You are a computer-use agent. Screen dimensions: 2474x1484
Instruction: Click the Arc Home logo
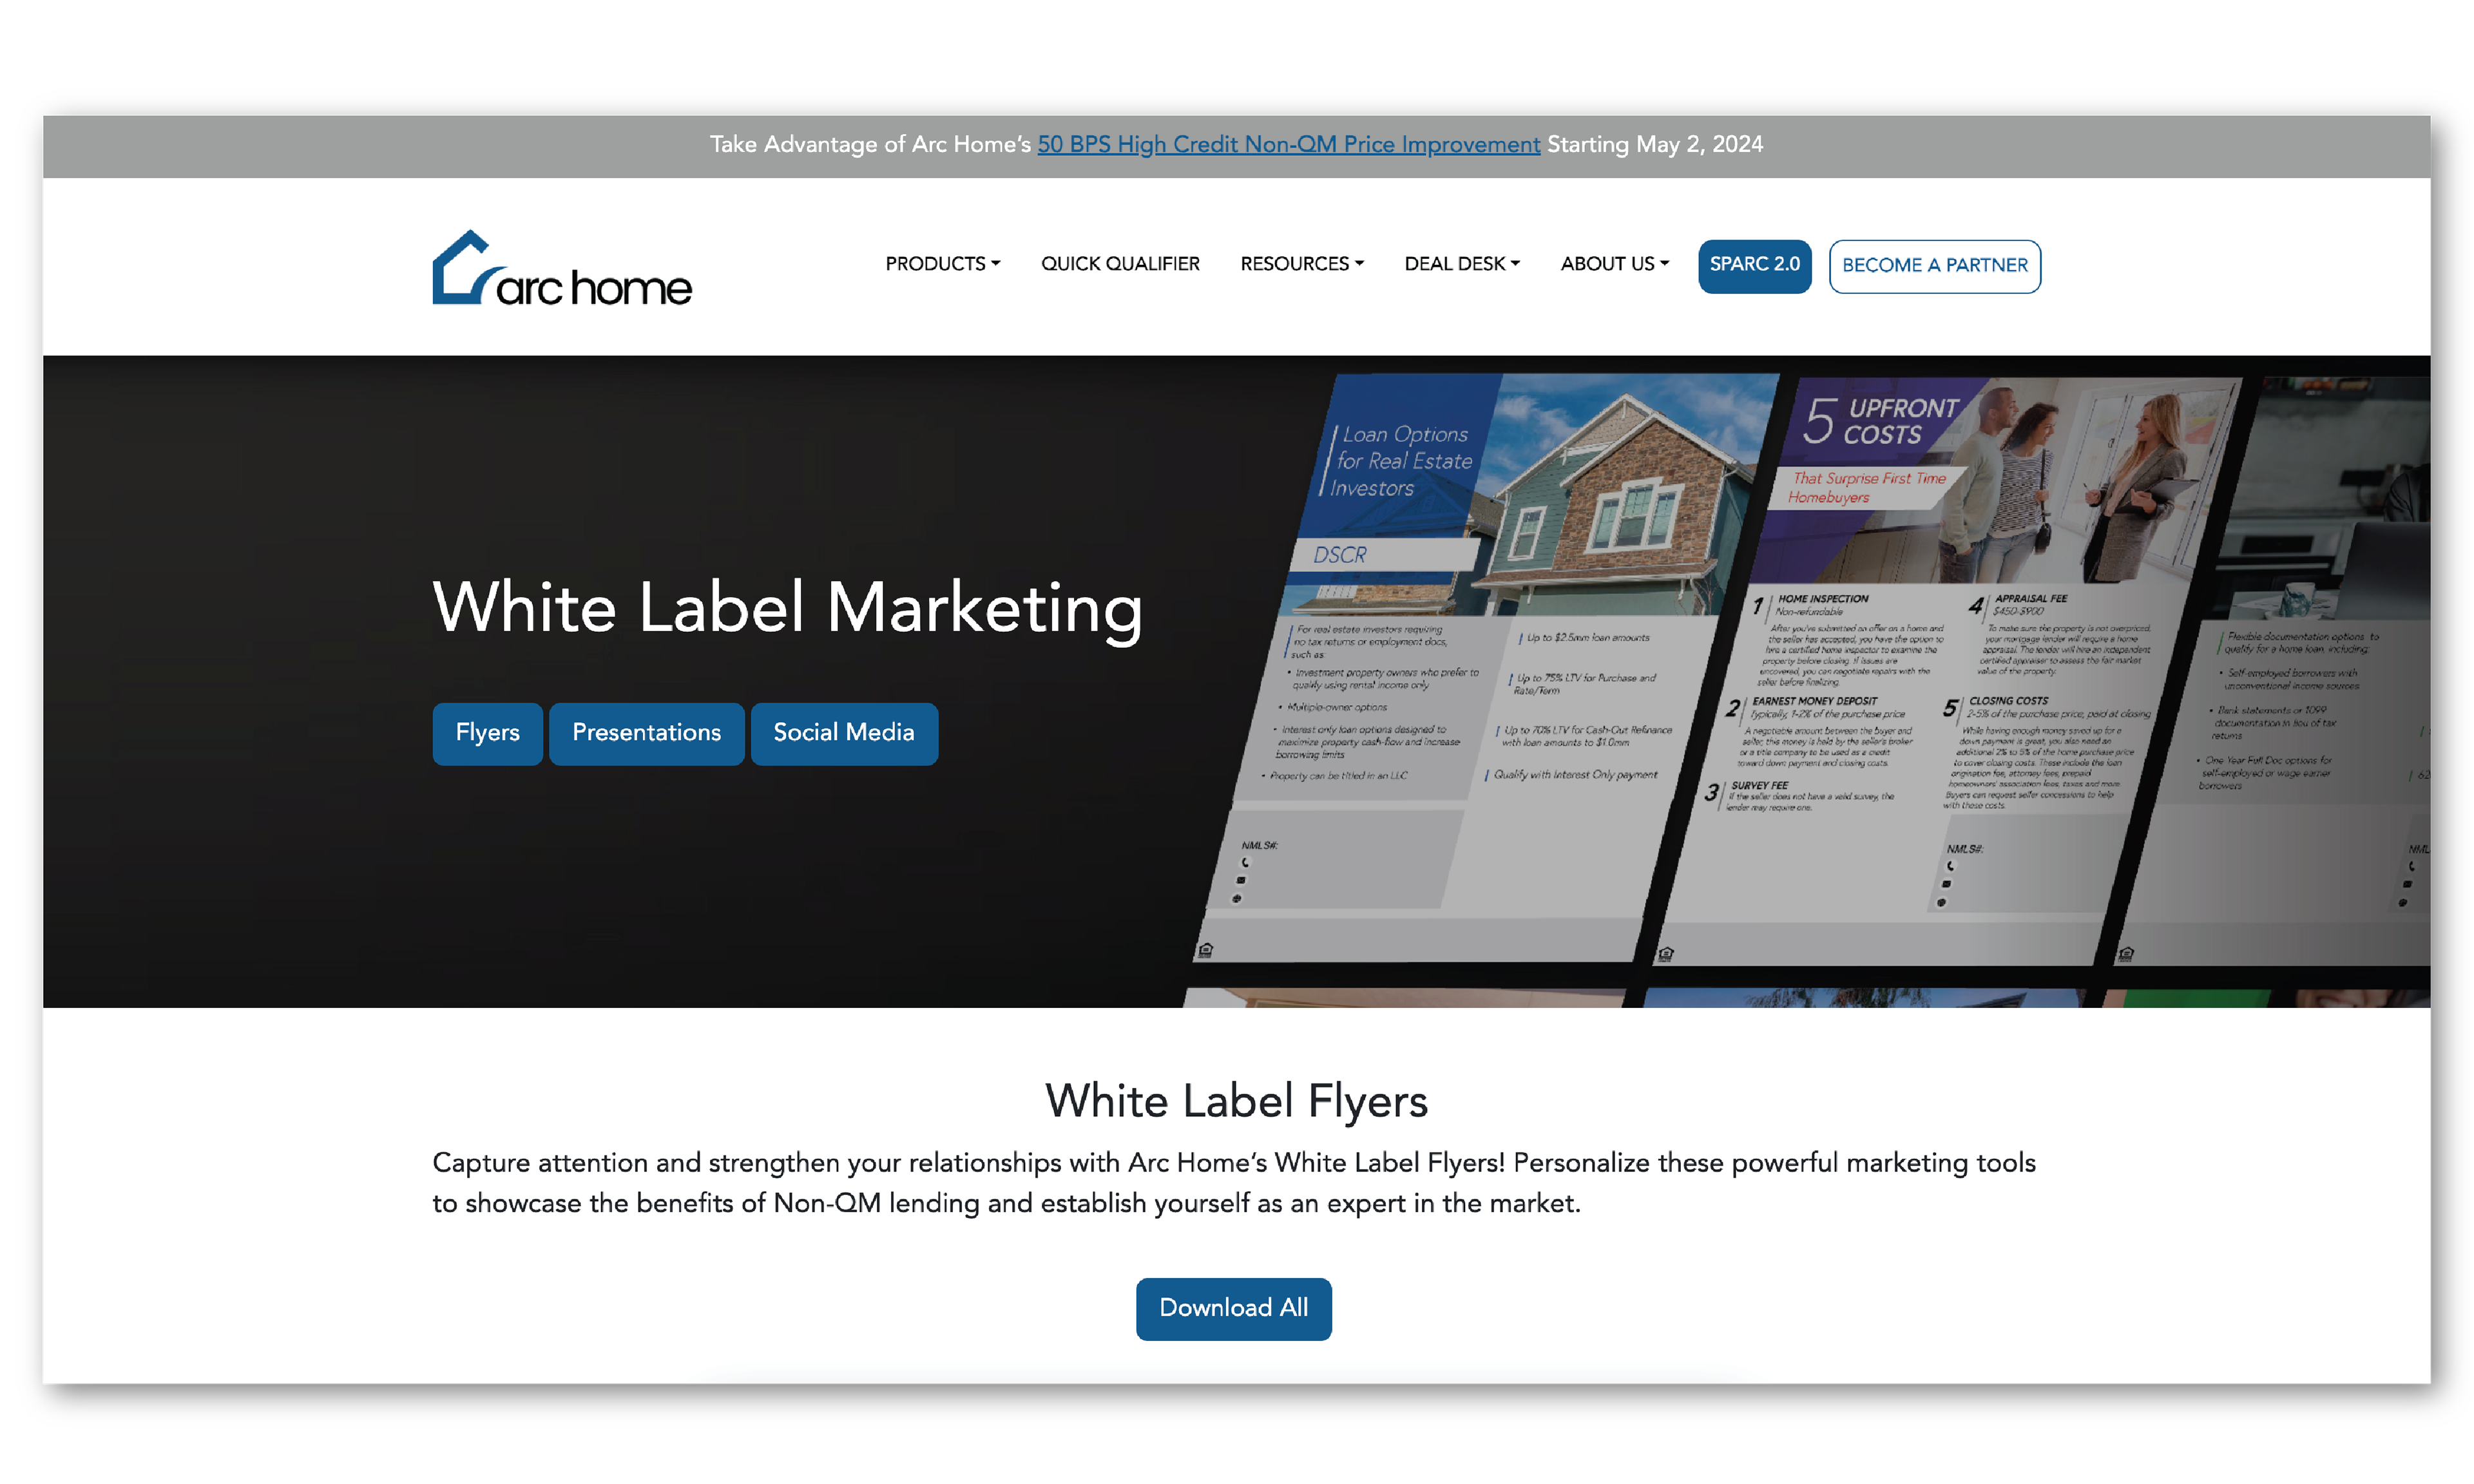pyautogui.click(x=561, y=267)
